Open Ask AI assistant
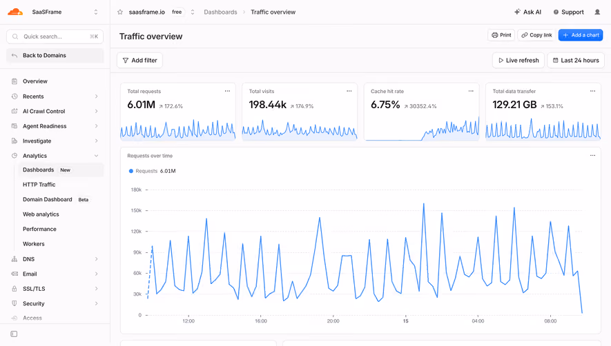The height and width of the screenshot is (346, 611). (x=527, y=12)
